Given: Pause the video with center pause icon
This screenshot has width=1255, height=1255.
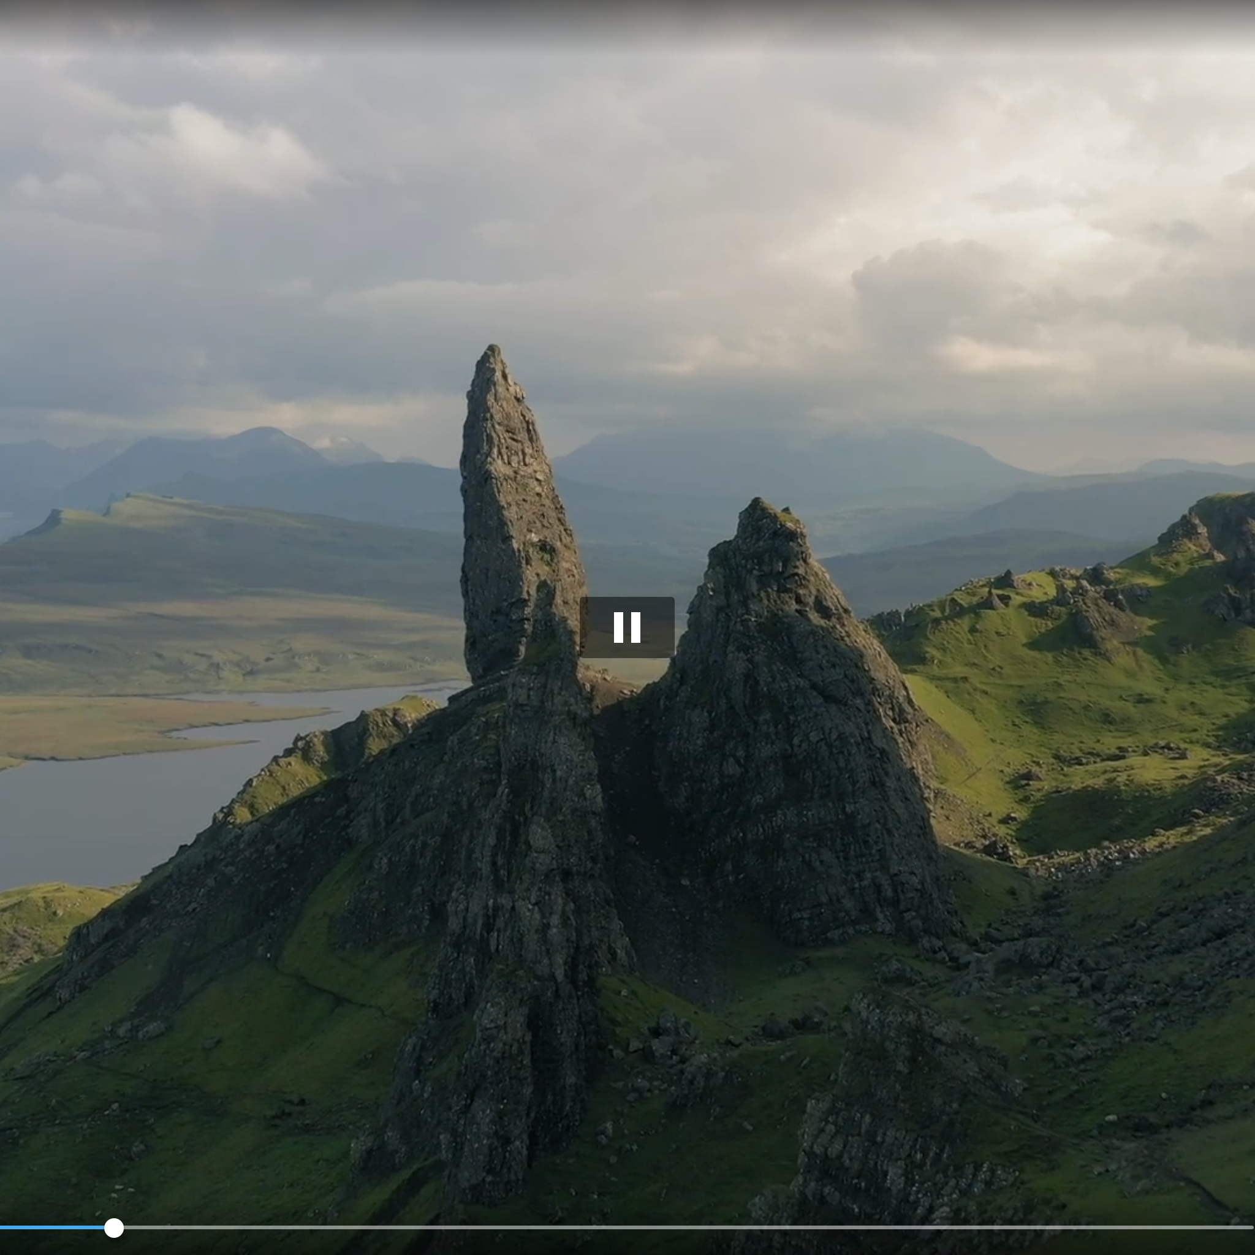Looking at the screenshot, I should [627, 627].
